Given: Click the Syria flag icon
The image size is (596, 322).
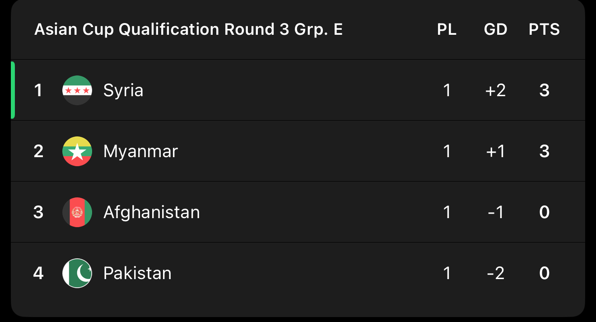Looking at the screenshot, I should tap(77, 90).
